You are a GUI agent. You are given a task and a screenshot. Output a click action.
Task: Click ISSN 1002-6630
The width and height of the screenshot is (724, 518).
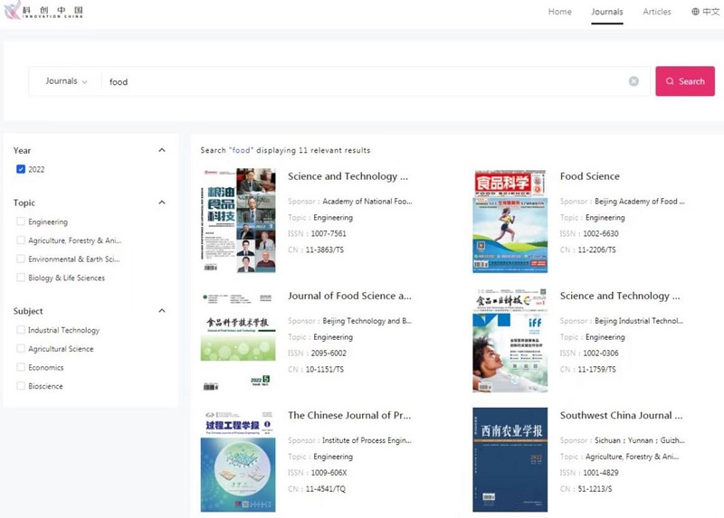coord(601,233)
